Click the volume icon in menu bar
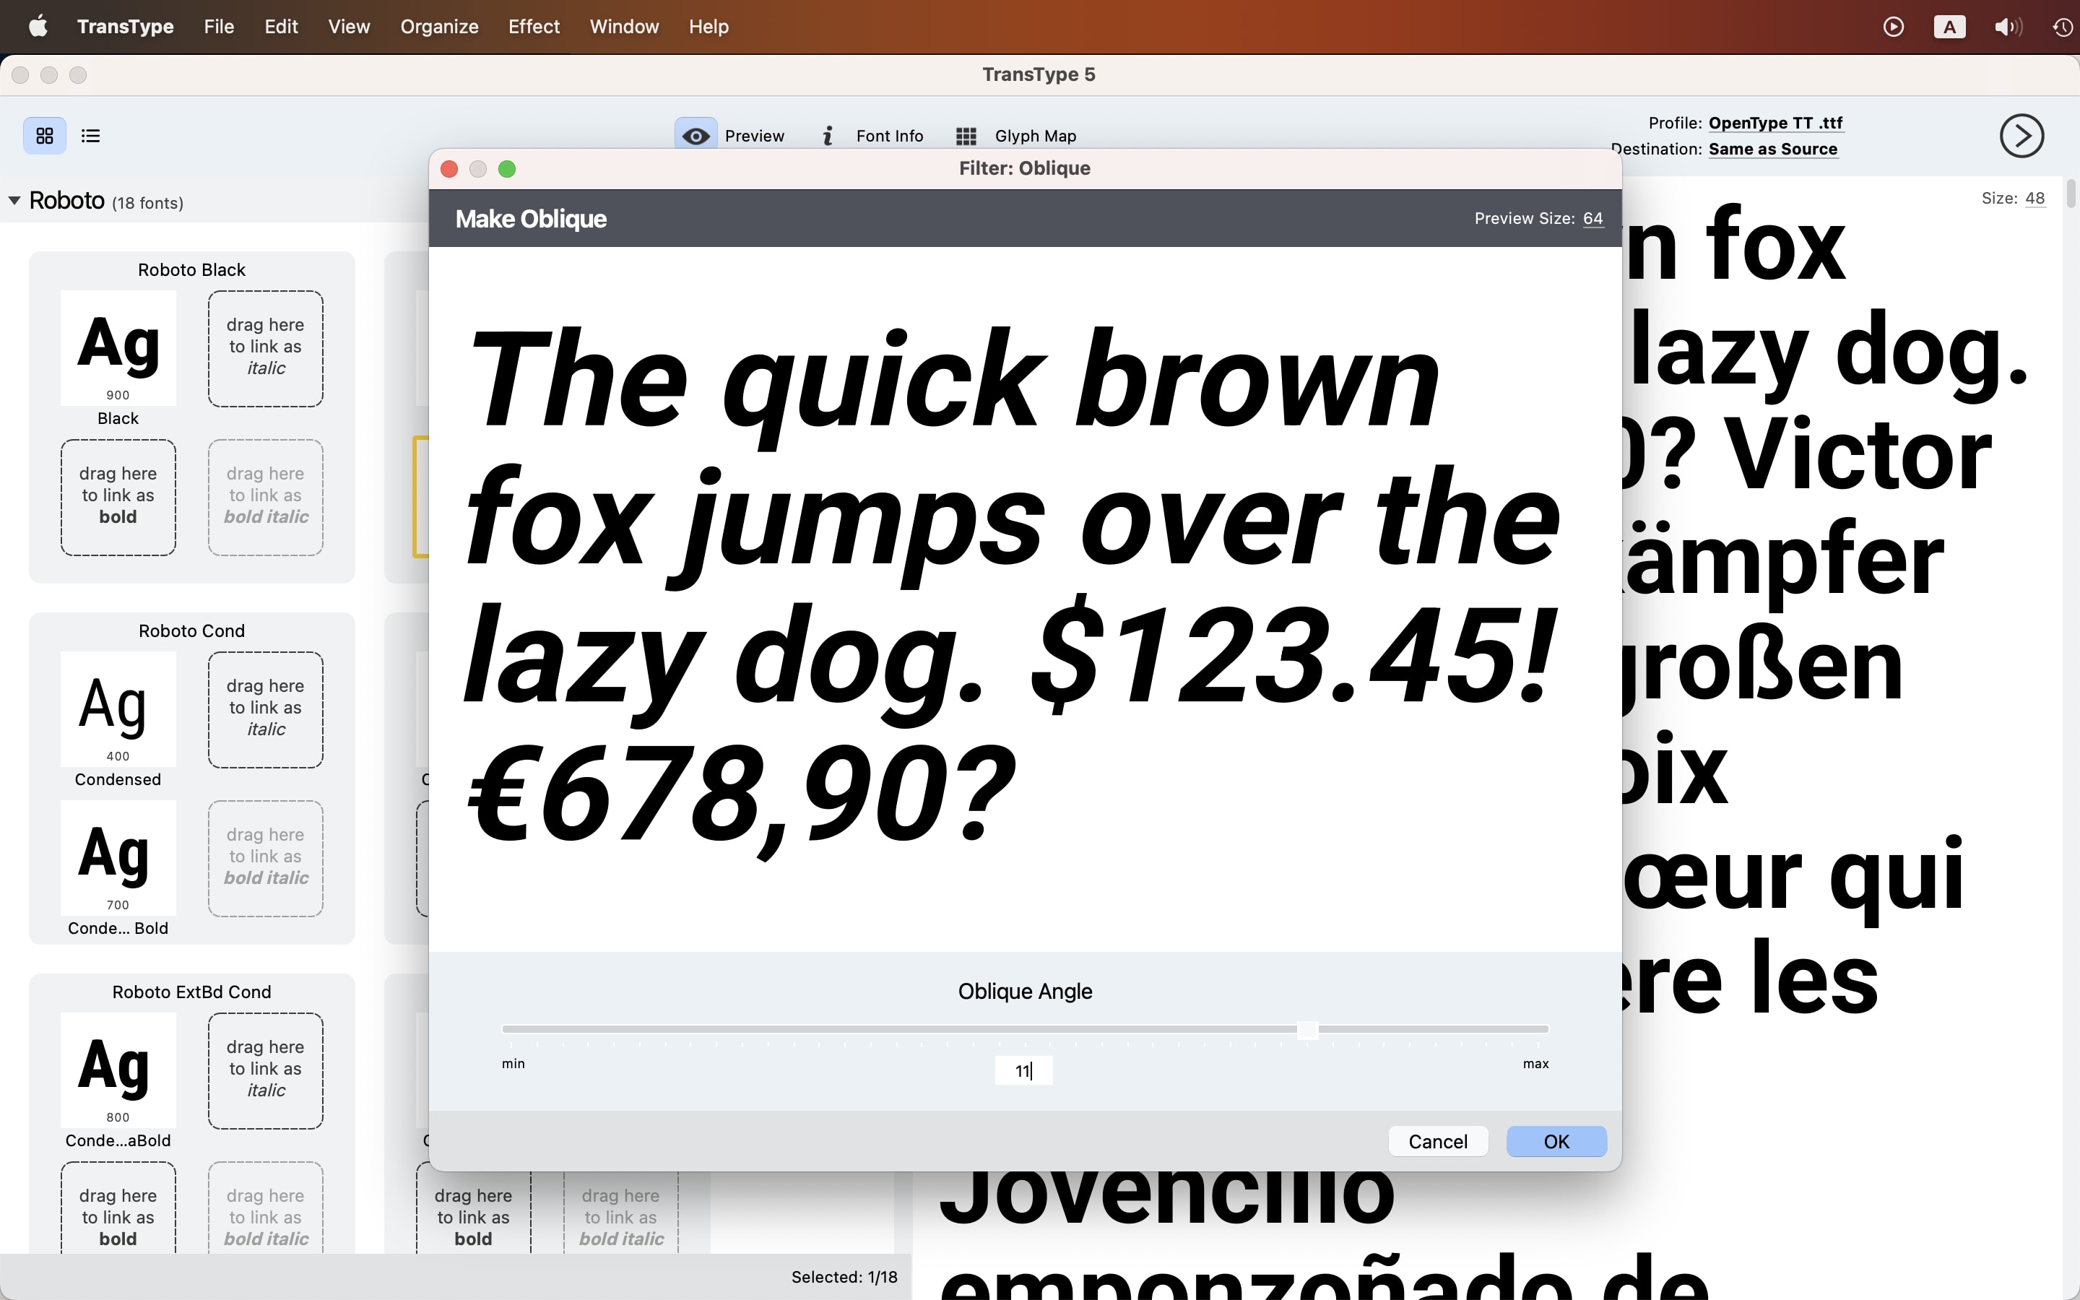Screen dimensions: 2080x1300 (2008, 27)
